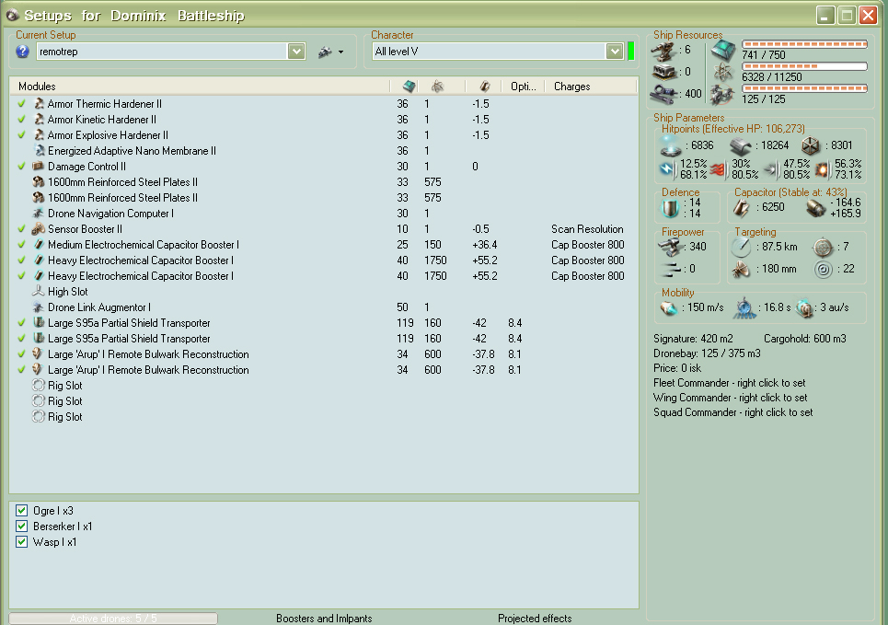Click the green skill status indicator
This screenshot has height=625, width=888.
click(631, 51)
